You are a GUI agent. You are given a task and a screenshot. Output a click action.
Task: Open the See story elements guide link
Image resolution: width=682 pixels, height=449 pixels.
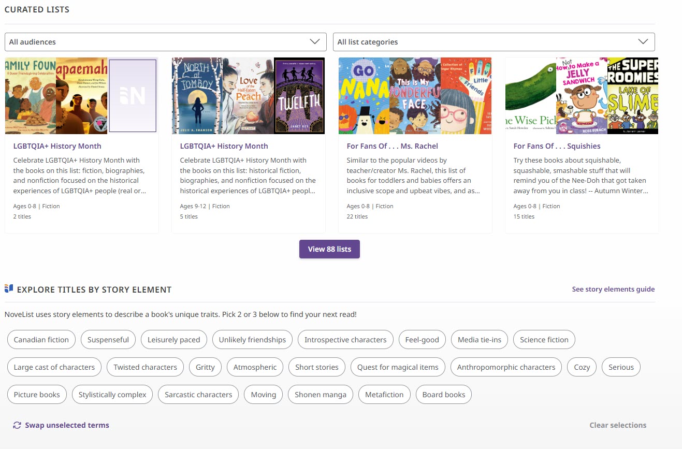pyautogui.click(x=613, y=289)
